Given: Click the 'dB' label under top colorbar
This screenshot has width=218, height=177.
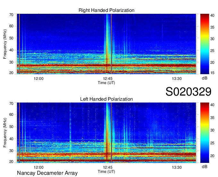Looking at the screenshot, I should coord(205,78).
